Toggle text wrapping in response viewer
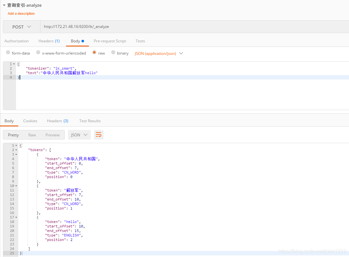The height and width of the screenshot is (257, 349). [98, 135]
